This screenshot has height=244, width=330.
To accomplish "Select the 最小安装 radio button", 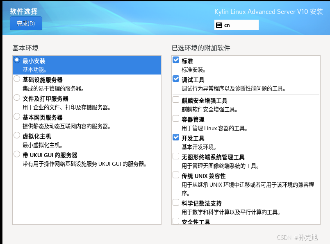I will pyautogui.click(x=17, y=60).
